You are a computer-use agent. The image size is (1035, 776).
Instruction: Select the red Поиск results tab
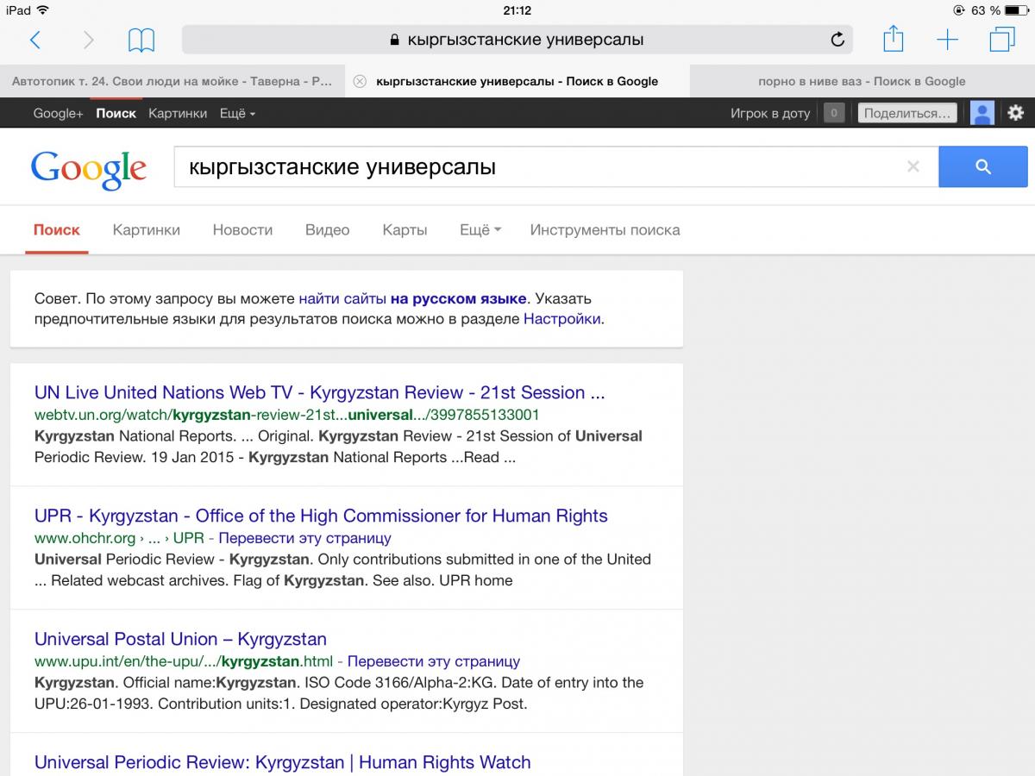pos(57,230)
